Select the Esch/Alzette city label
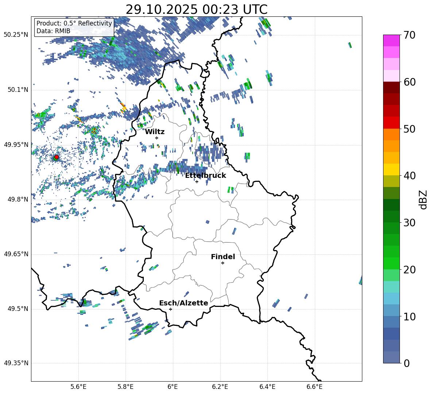The width and height of the screenshot is (432, 394). click(184, 303)
